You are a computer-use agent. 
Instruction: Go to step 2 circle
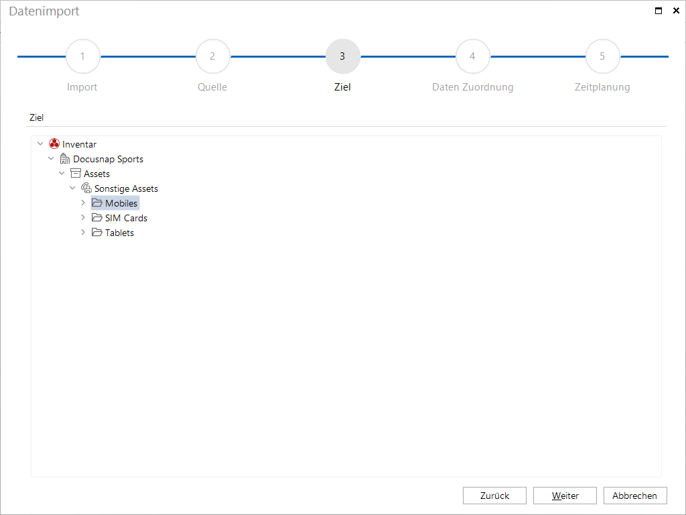pos(212,56)
